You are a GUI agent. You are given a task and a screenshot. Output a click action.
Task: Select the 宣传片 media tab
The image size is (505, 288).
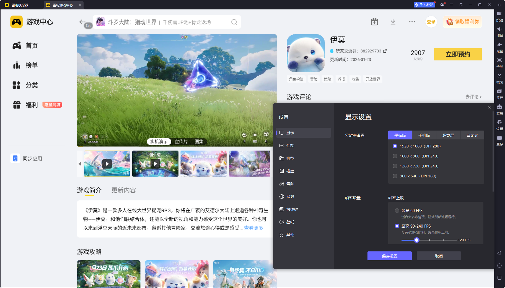(181, 142)
